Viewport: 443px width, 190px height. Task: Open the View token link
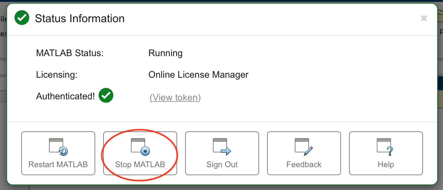[175, 97]
